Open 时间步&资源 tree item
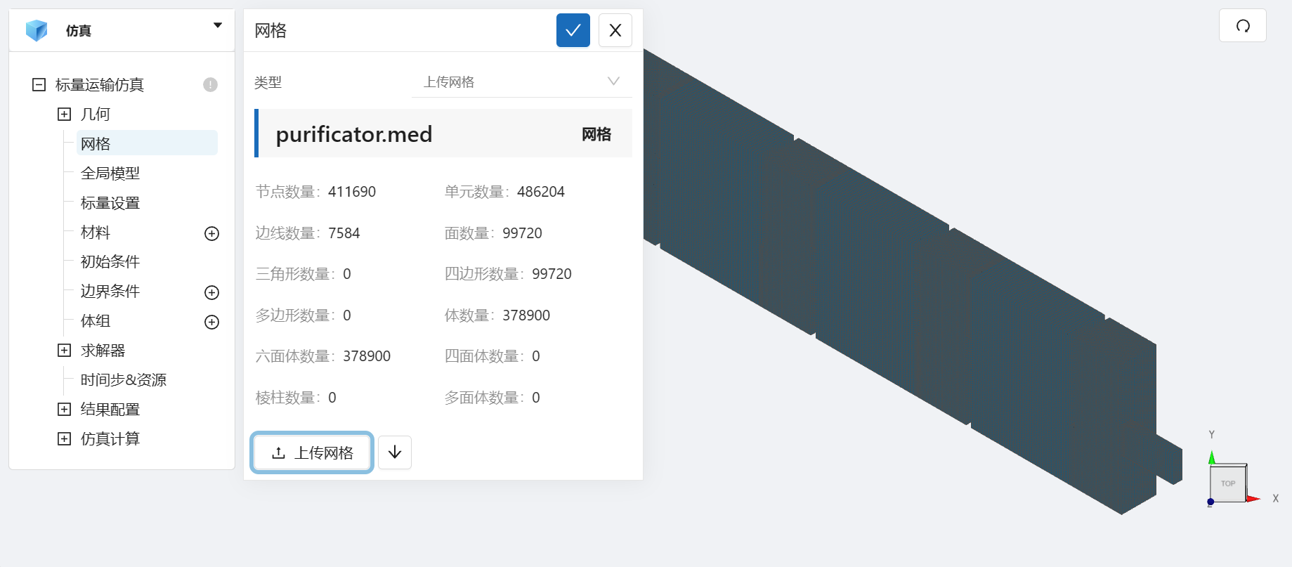 coord(124,380)
